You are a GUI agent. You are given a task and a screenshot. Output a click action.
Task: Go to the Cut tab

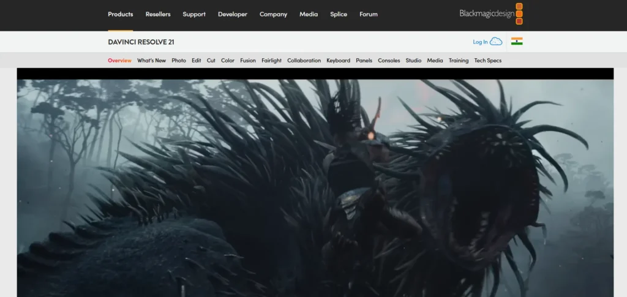point(211,61)
